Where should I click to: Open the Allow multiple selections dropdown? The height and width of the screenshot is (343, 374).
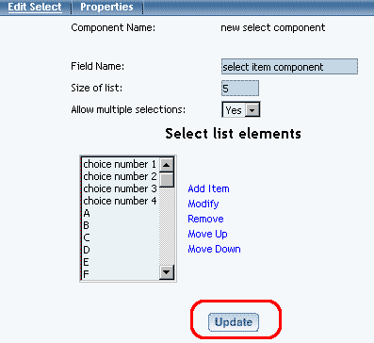pos(241,109)
